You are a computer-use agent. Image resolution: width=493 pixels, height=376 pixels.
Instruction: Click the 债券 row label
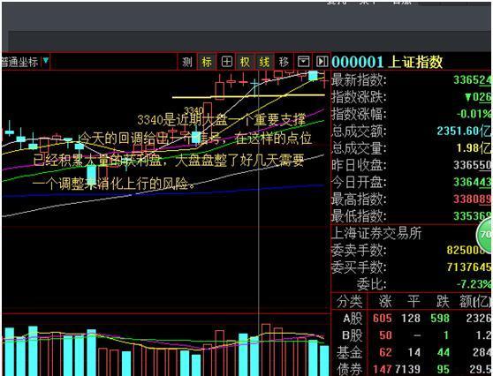[349, 369]
